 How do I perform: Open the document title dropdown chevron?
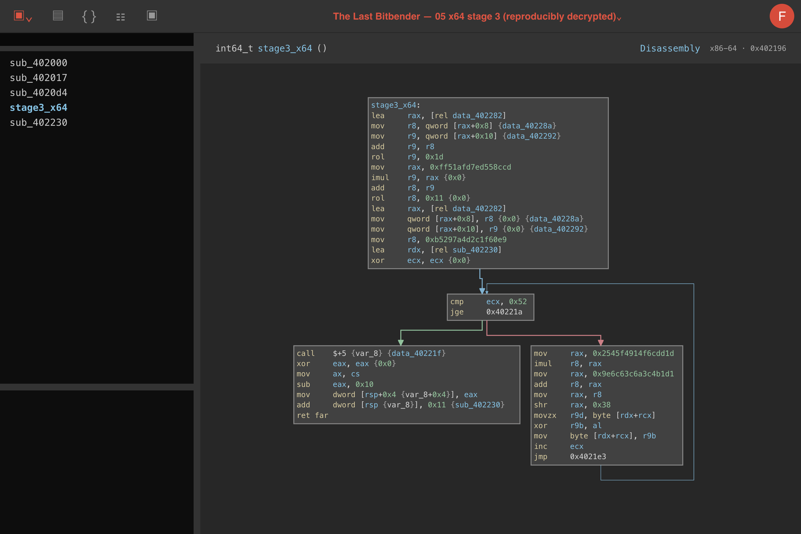pos(619,18)
